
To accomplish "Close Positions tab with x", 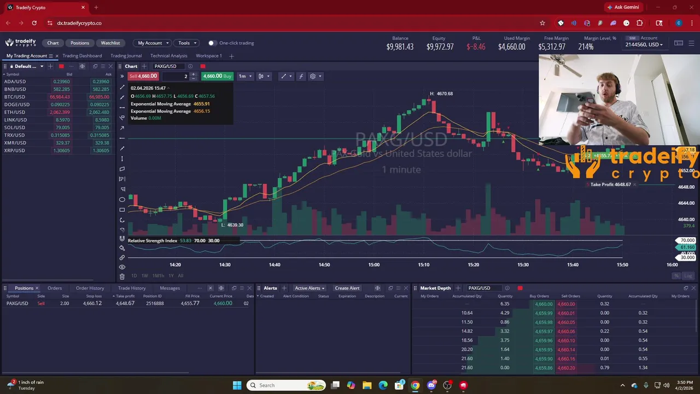I will point(37,288).
